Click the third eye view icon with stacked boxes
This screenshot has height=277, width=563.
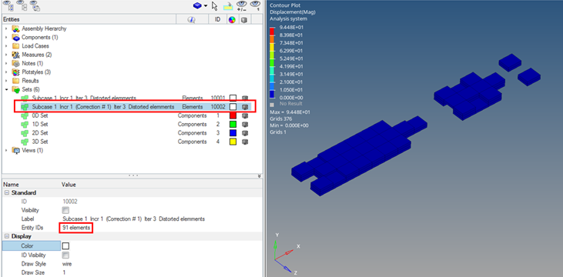pos(35,5)
